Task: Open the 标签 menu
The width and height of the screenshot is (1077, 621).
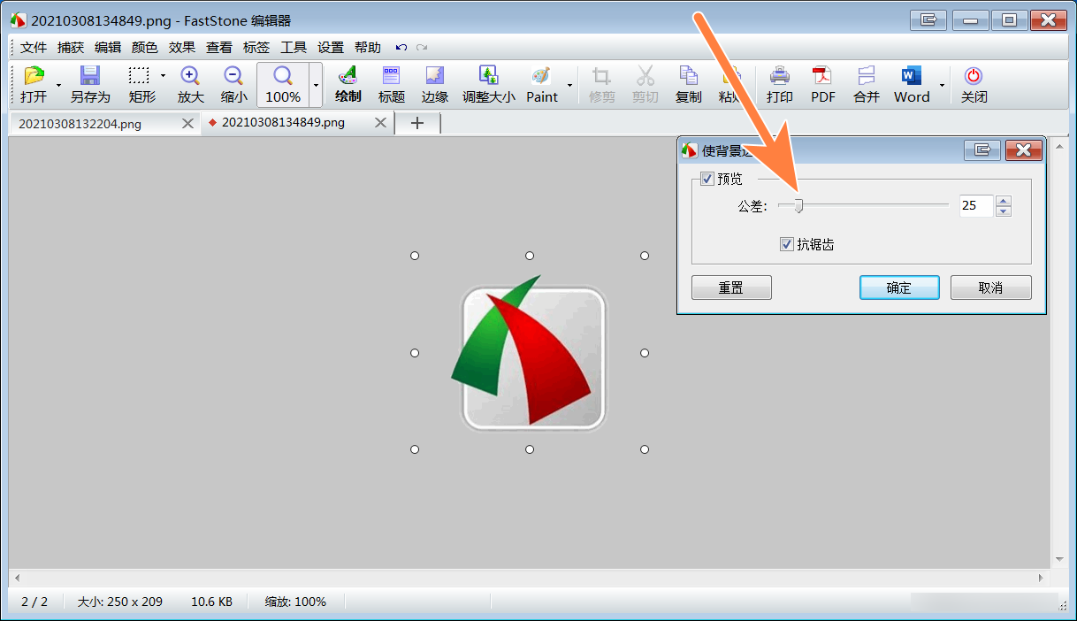Action: tap(256, 48)
